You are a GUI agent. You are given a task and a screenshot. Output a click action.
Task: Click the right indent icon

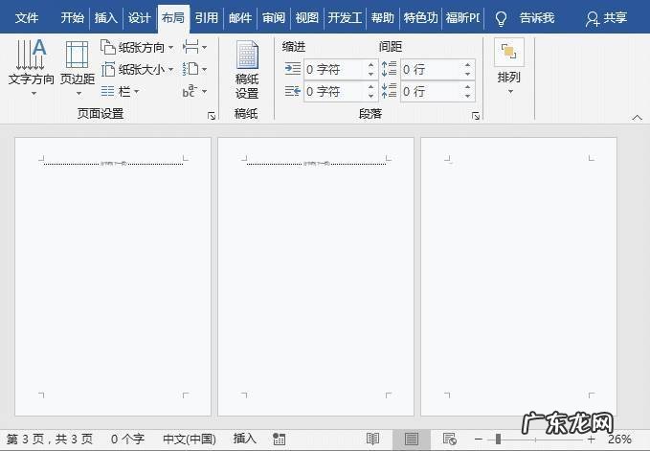(x=293, y=91)
